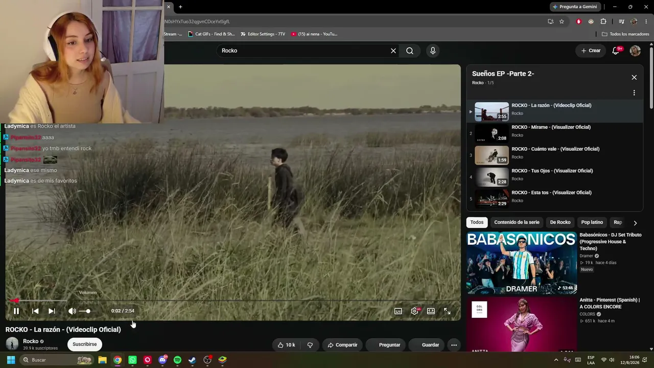Image resolution: width=654 pixels, height=368 pixels.
Task: Click the Compartir share button
Action: pos(342,345)
